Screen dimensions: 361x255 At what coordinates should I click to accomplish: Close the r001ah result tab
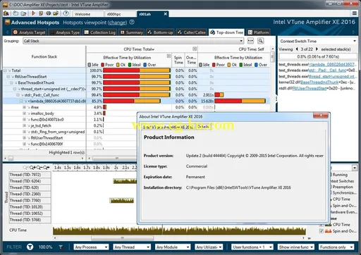[166, 14]
